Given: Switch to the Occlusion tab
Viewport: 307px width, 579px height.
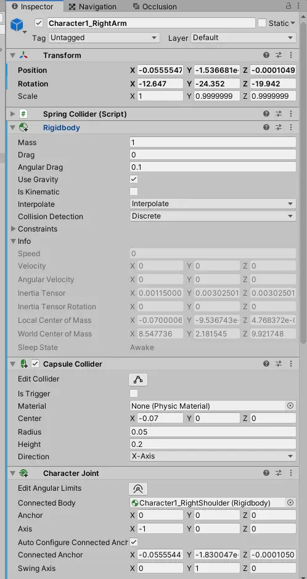Looking at the screenshot, I should coord(155,6).
